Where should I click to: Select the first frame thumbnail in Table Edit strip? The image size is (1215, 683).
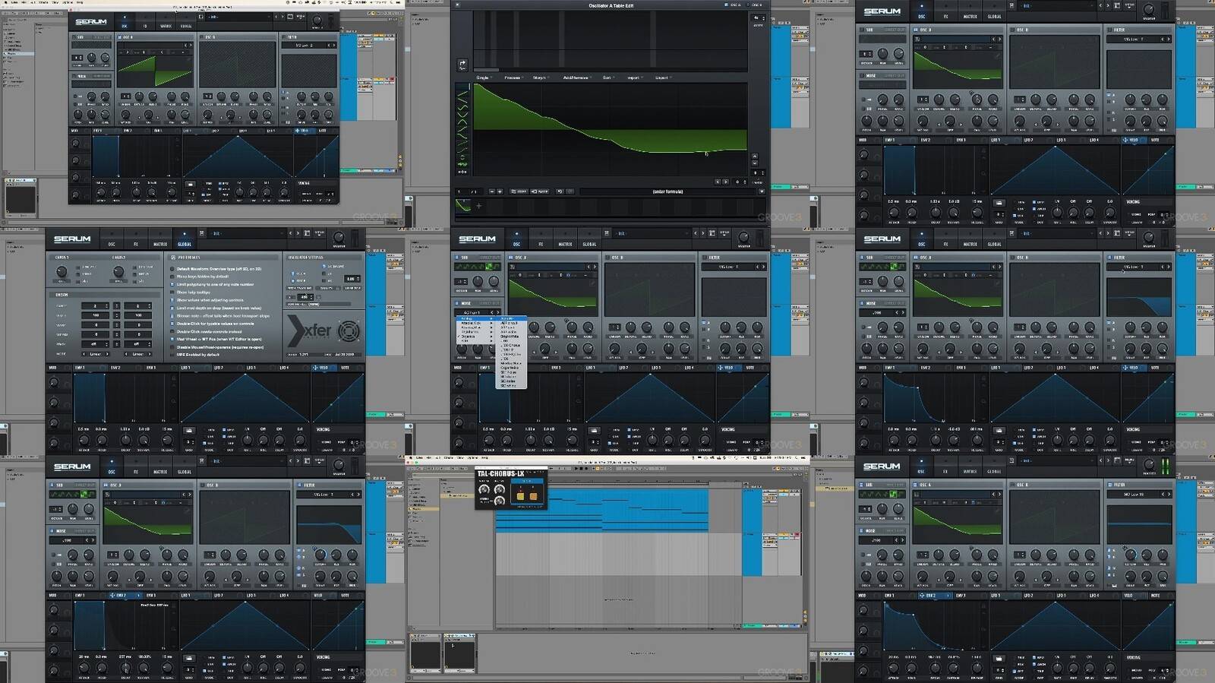463,205
